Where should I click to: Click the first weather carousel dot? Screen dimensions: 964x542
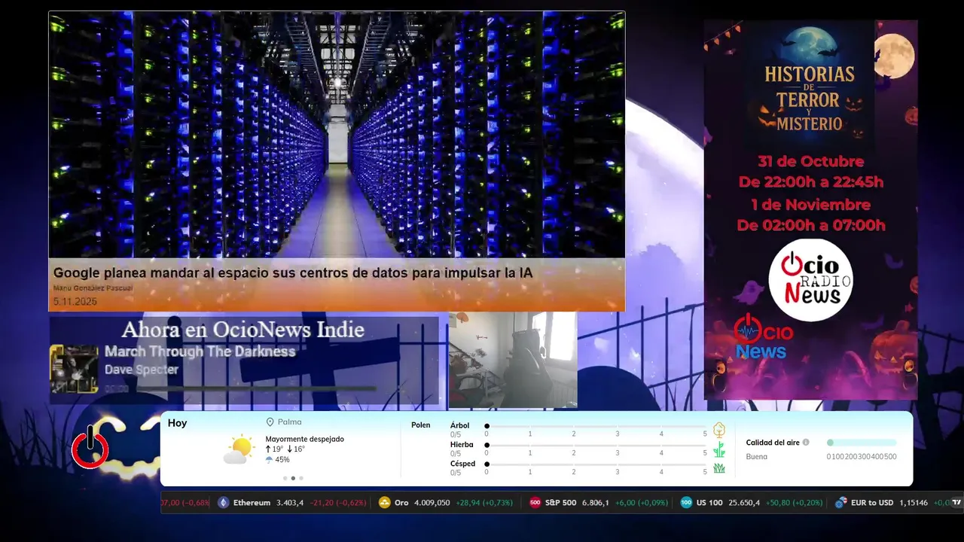(x=285, y=478)
